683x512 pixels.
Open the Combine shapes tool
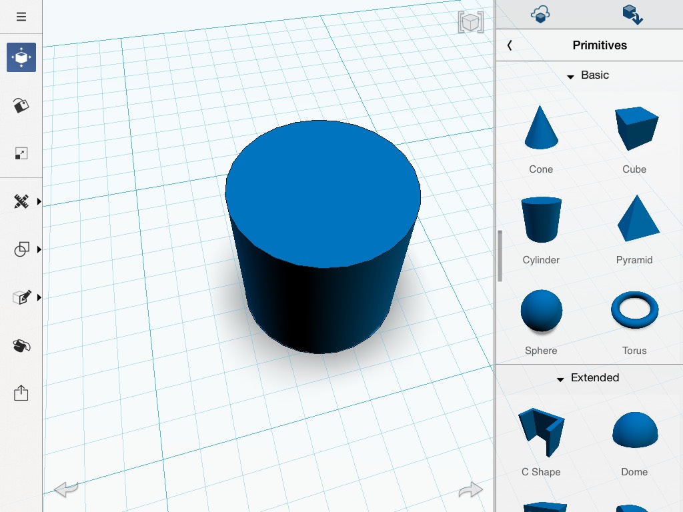click(21, 249)
